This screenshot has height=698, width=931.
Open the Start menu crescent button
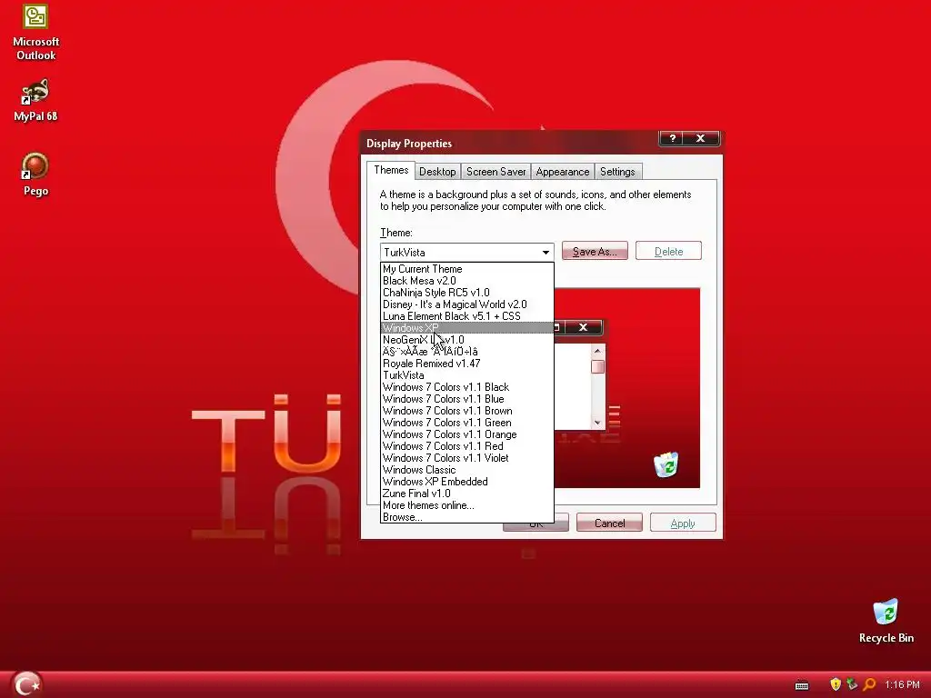click(x=26, y=683)
